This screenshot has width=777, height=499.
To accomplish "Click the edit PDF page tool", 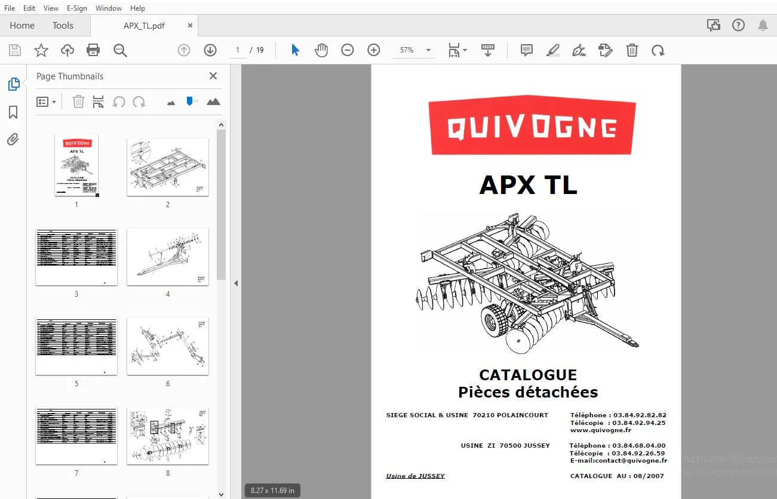I will [x=605, y=50].
